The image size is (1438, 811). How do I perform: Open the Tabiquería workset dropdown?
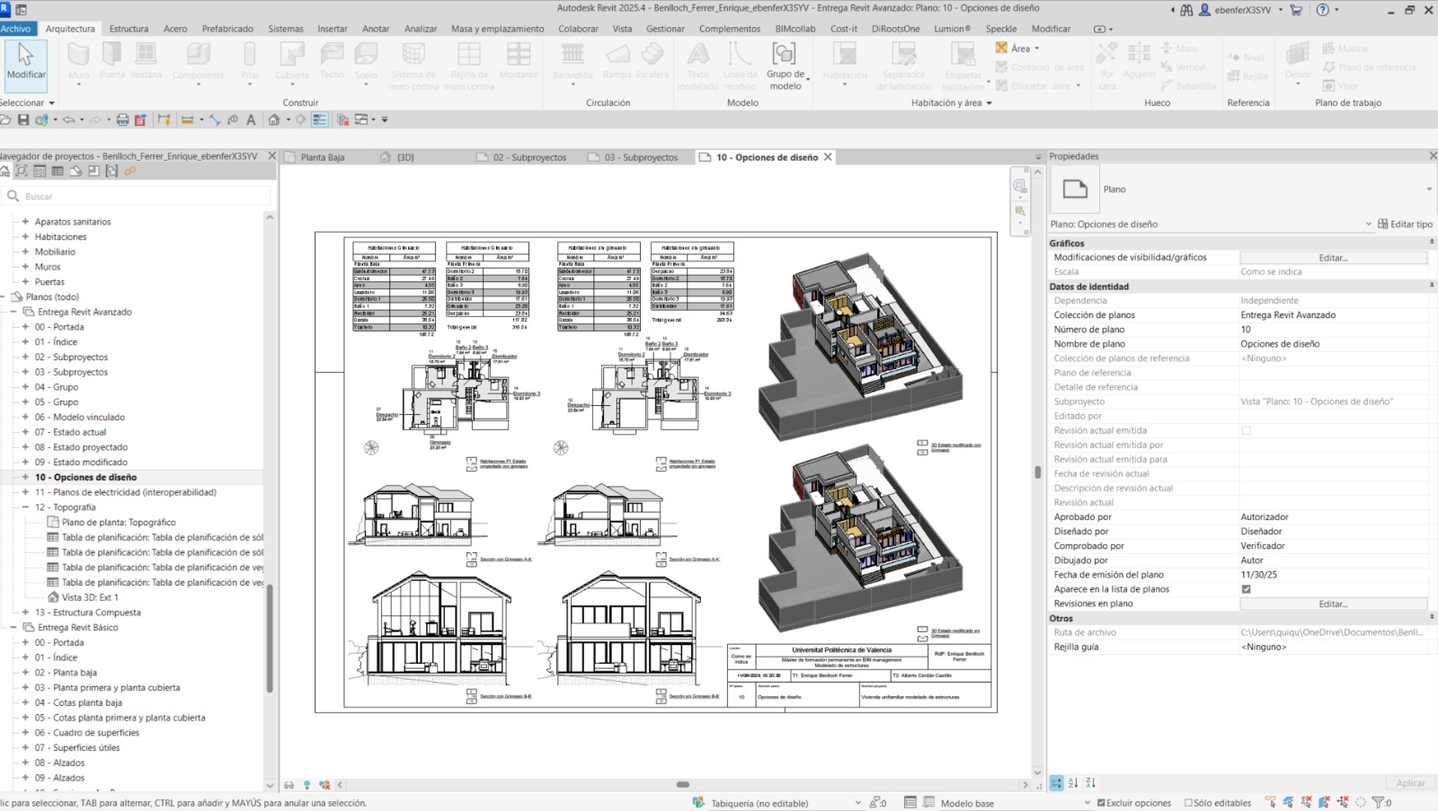coord(858,803)
